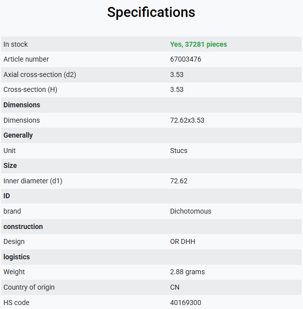Click the Cross-section (H) value 3.53
This screenshot has width=303, height=309.
tap(177, 89)
